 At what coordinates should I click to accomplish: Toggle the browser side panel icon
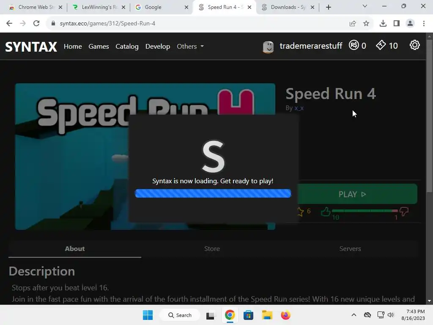click(x=397, y=24)
